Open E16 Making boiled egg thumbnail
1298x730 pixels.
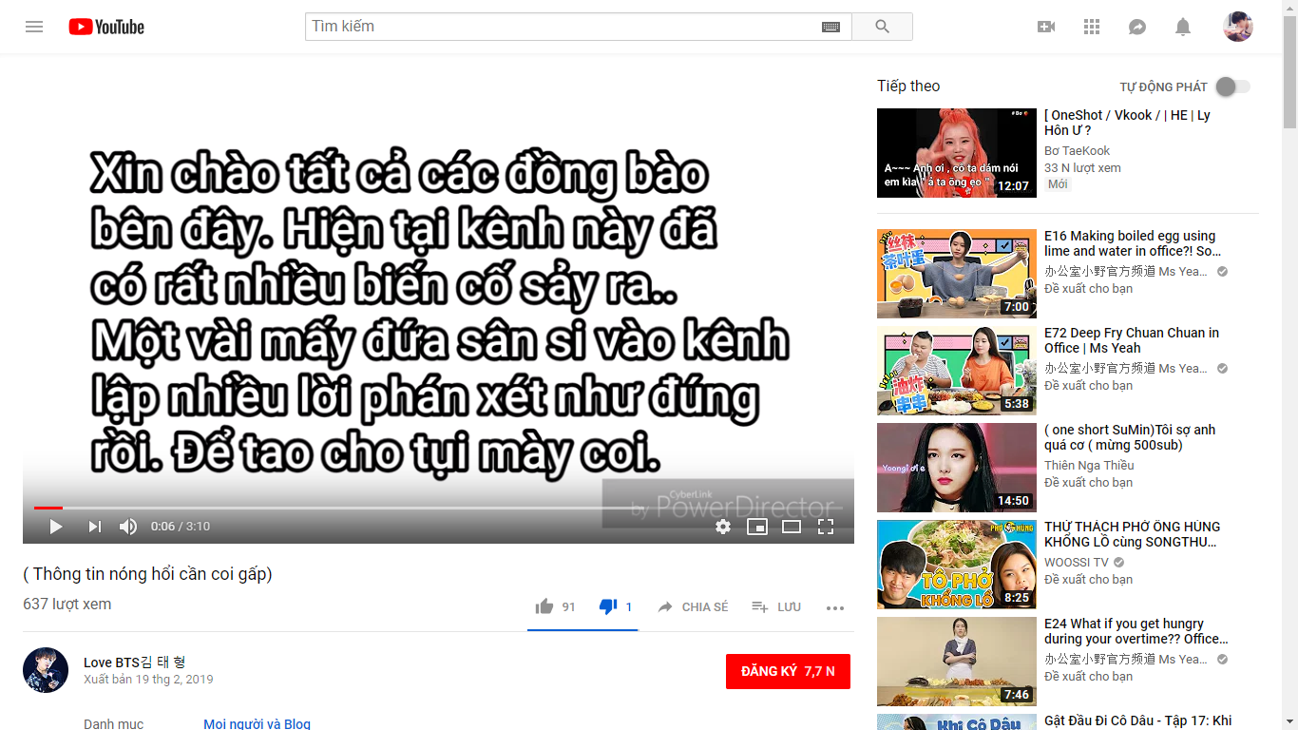(957, 274)
